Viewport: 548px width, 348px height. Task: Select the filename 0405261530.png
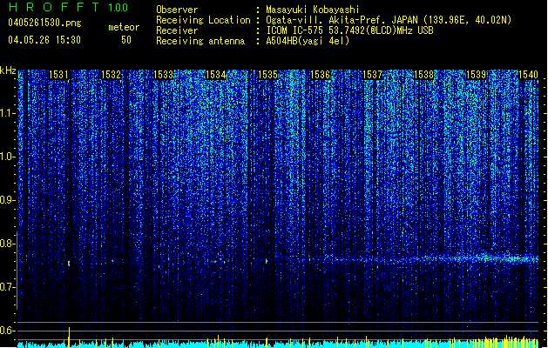[44, 23]
